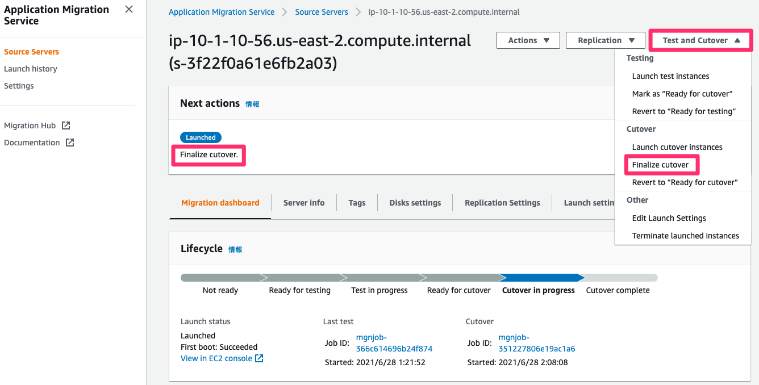Screen dimensions: 759x385
Task: Click the Migration Hub external-link icon
Action: point(66,125)
